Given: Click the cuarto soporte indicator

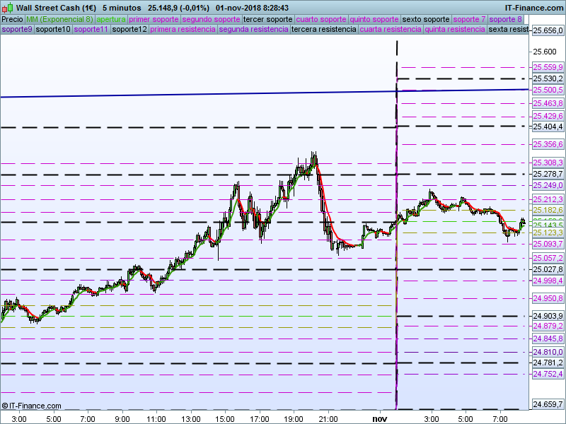Looking at the screenshot, I should click(321, 20).
